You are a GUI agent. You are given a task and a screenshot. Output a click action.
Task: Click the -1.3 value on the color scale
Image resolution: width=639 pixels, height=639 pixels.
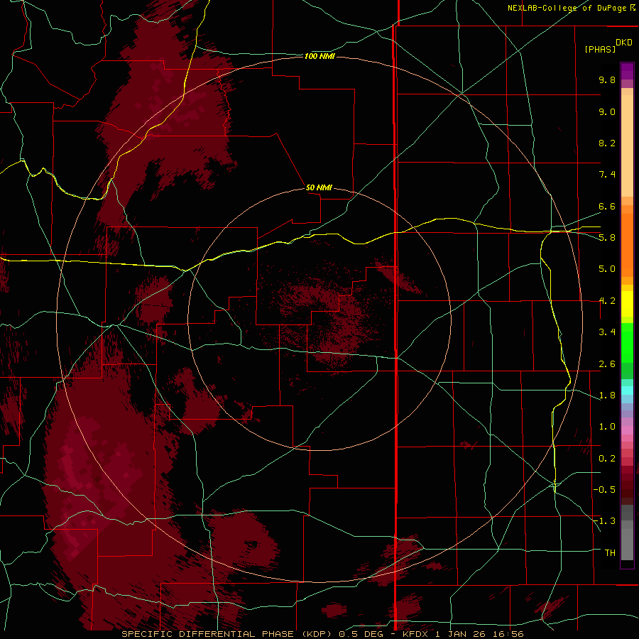point(604,521)
